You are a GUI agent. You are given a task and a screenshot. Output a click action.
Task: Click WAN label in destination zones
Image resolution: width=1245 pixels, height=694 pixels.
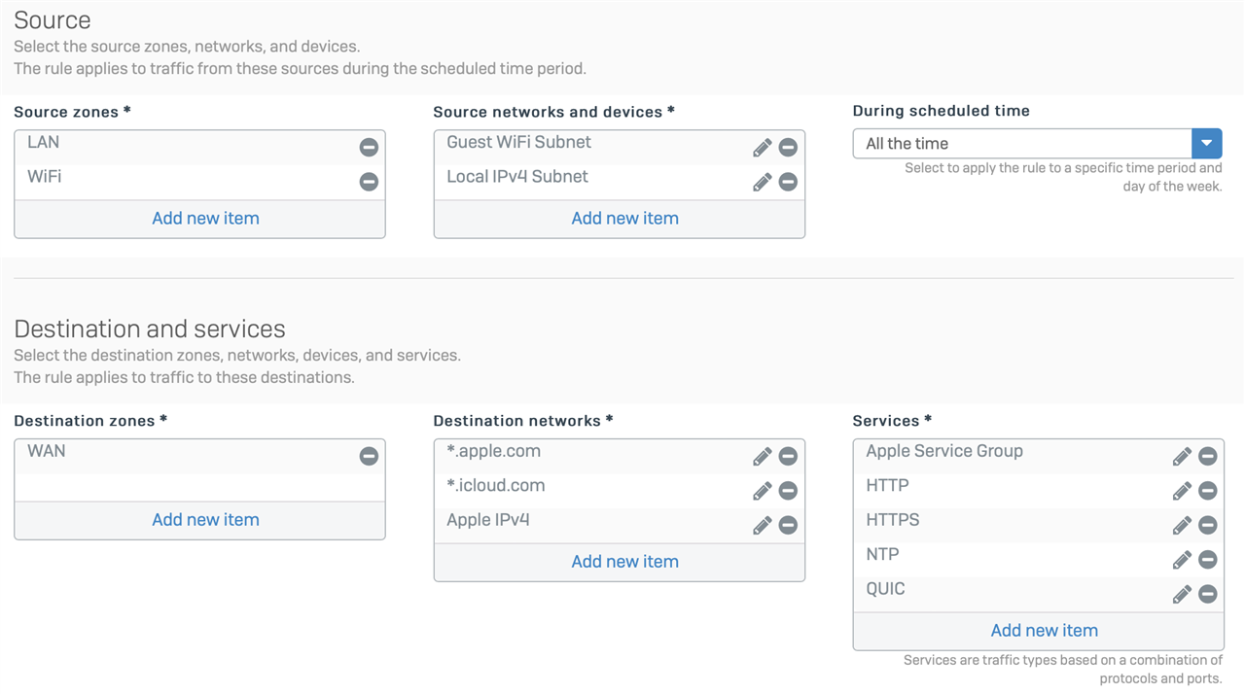47,451
